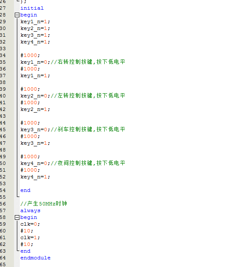Viewport: 227px width, 267px height.
Task: Select line number 34 in the gutter
Action: [x=3, y=55]
